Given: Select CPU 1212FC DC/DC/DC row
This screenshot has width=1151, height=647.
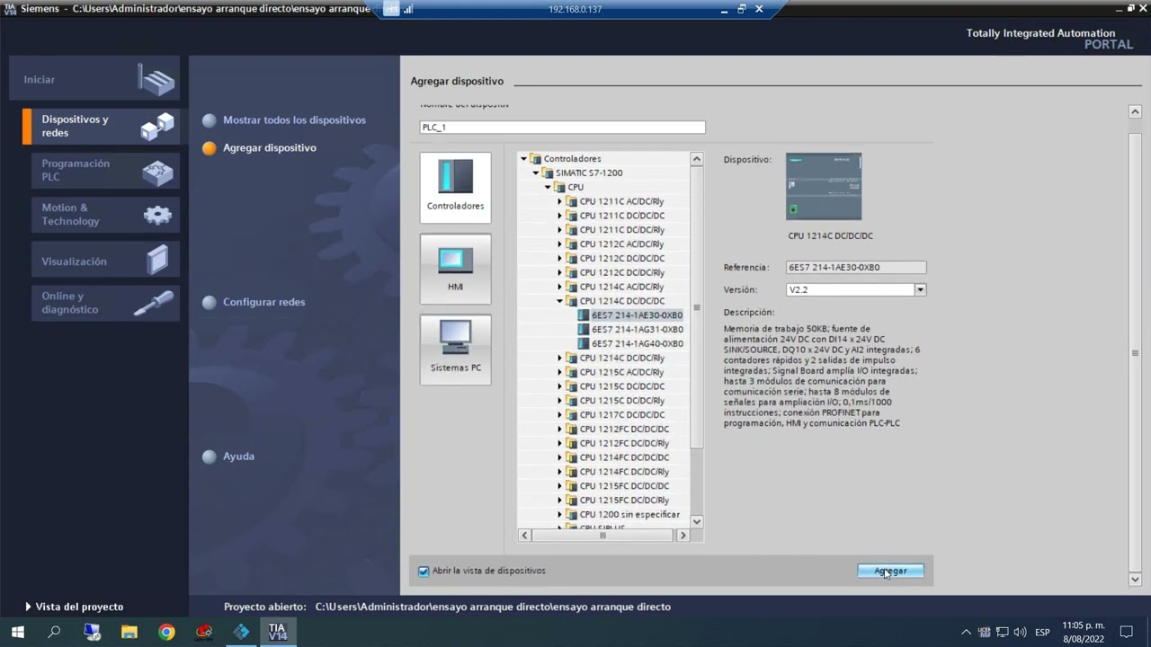Looking at the screenshot, I should click(x=624, y=430).
